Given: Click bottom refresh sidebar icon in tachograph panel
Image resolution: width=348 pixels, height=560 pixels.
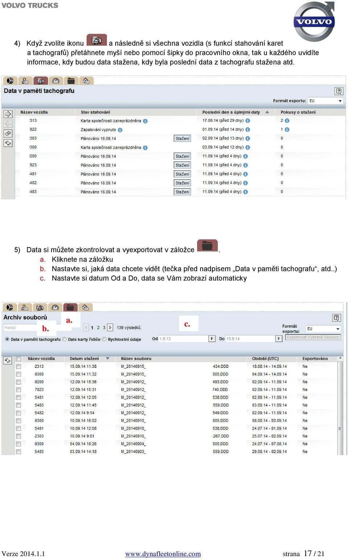Looking at the screenshot, I should 8,143.
